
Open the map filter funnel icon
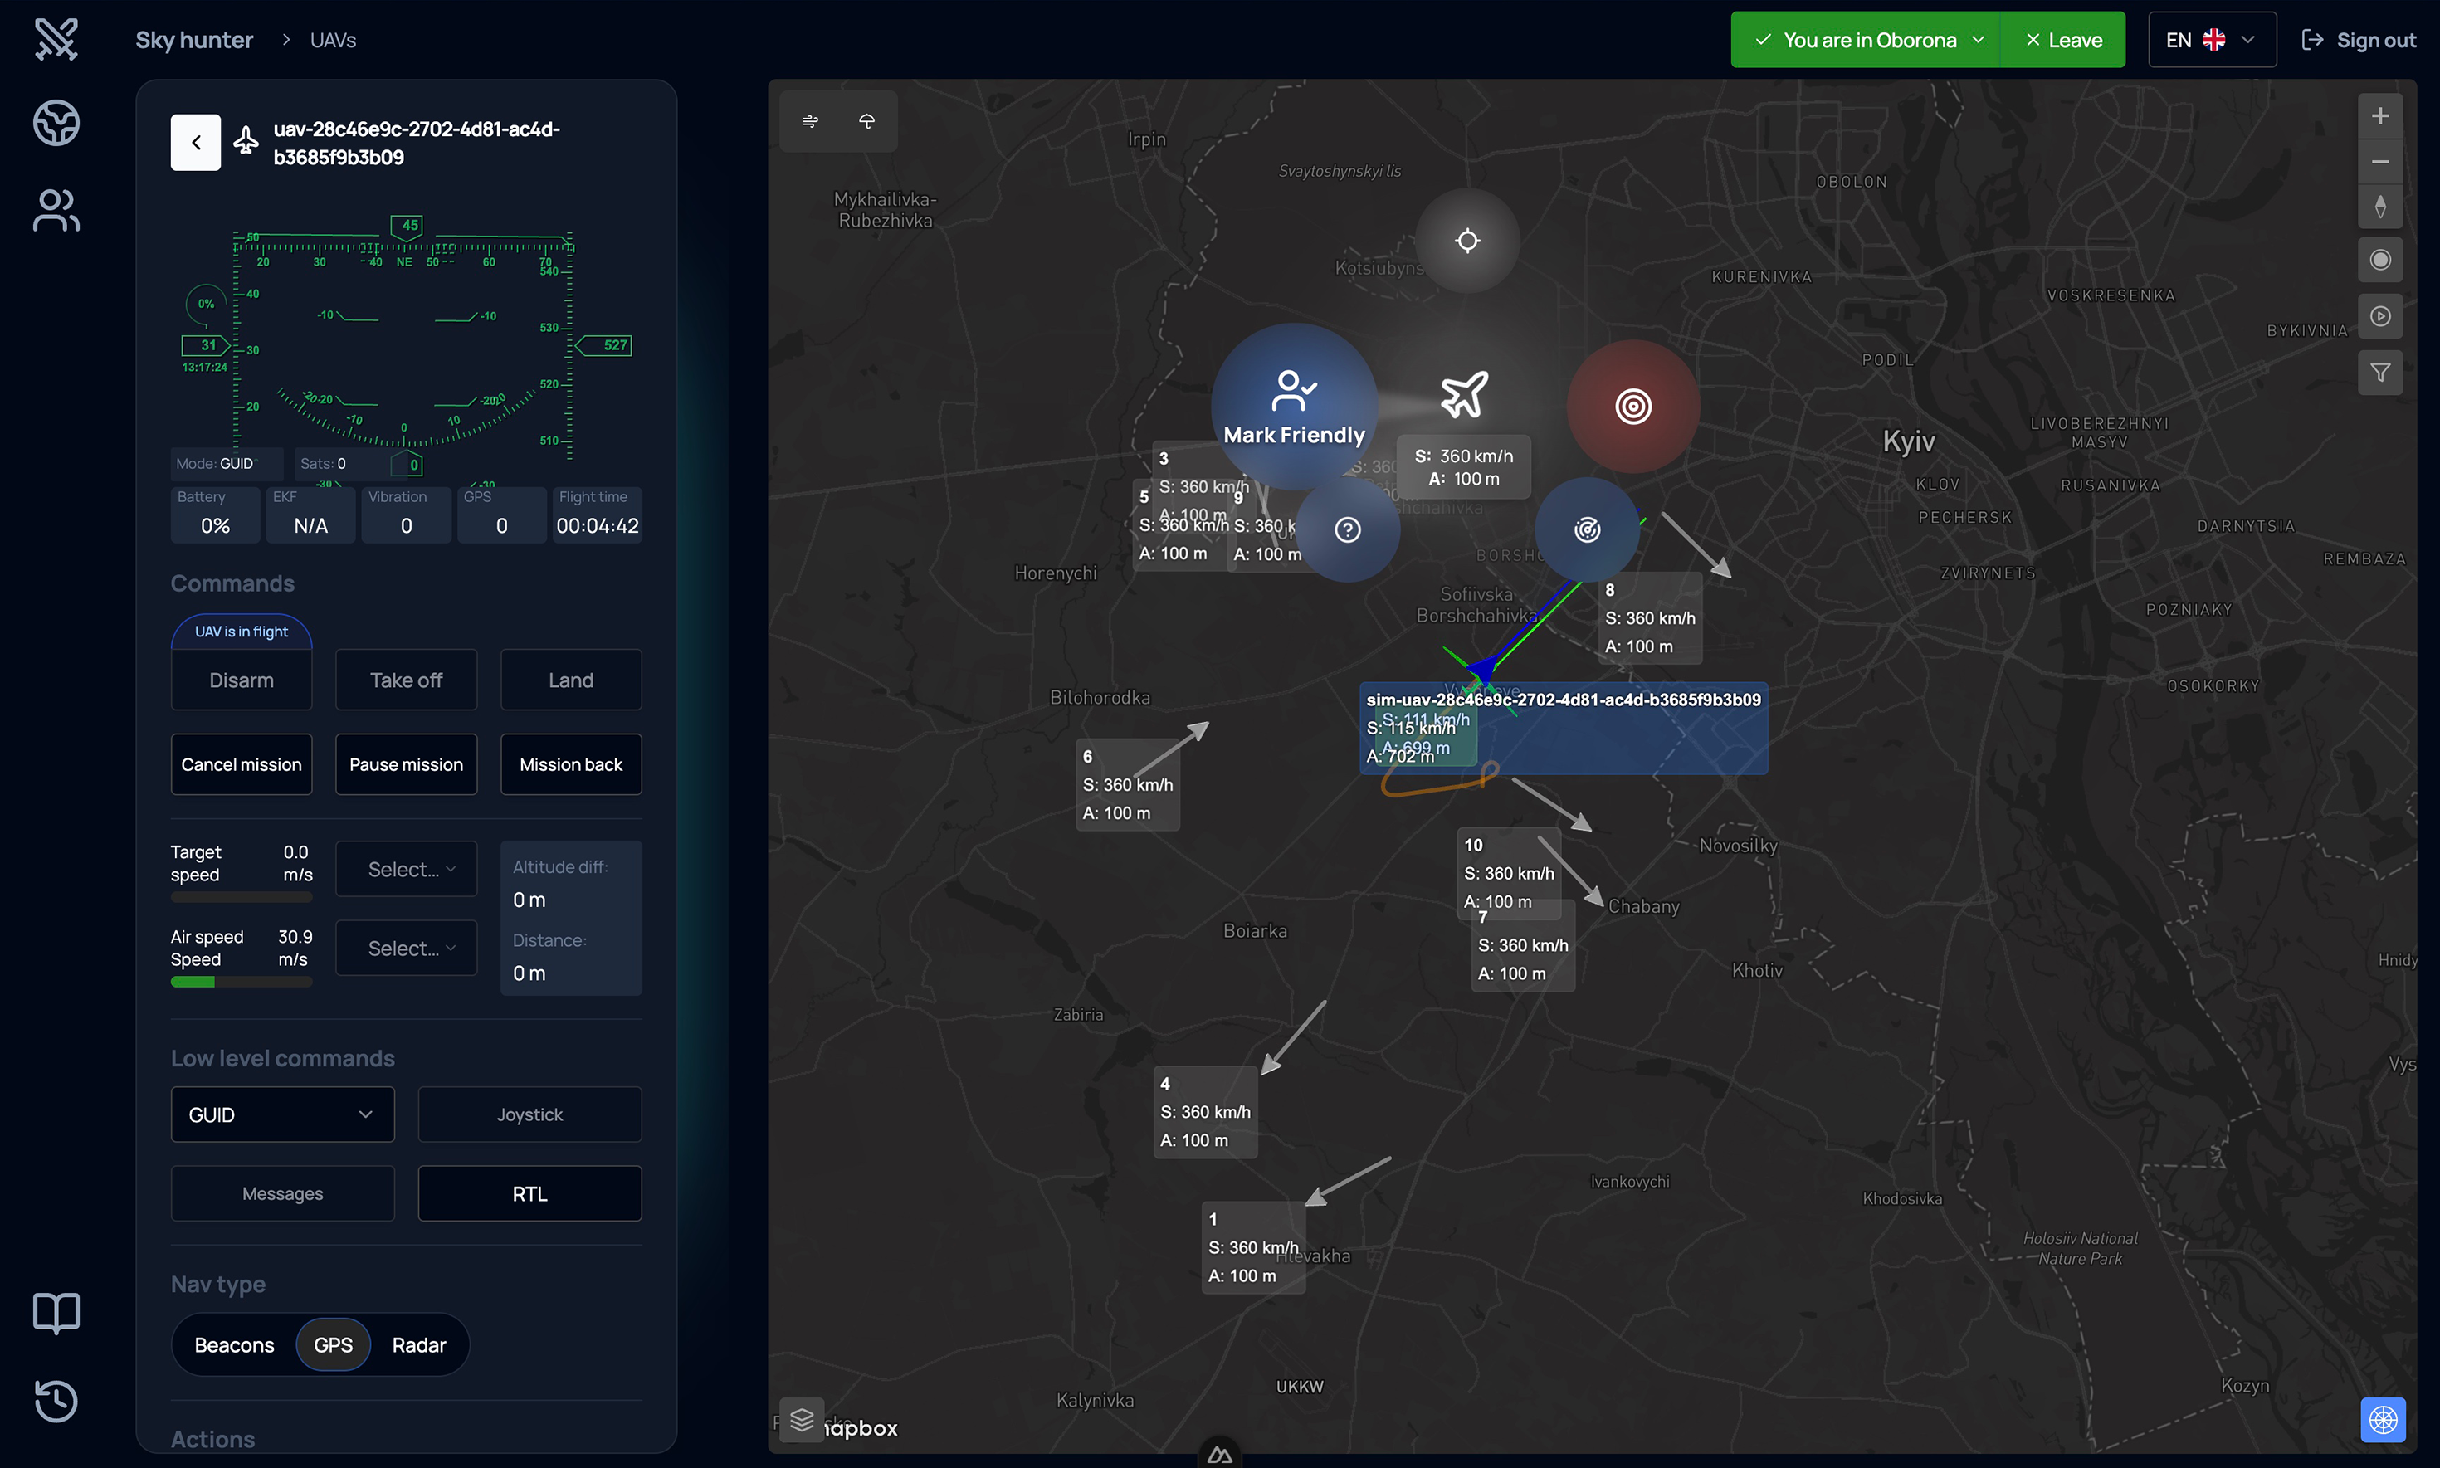(x=2379, y=373)
